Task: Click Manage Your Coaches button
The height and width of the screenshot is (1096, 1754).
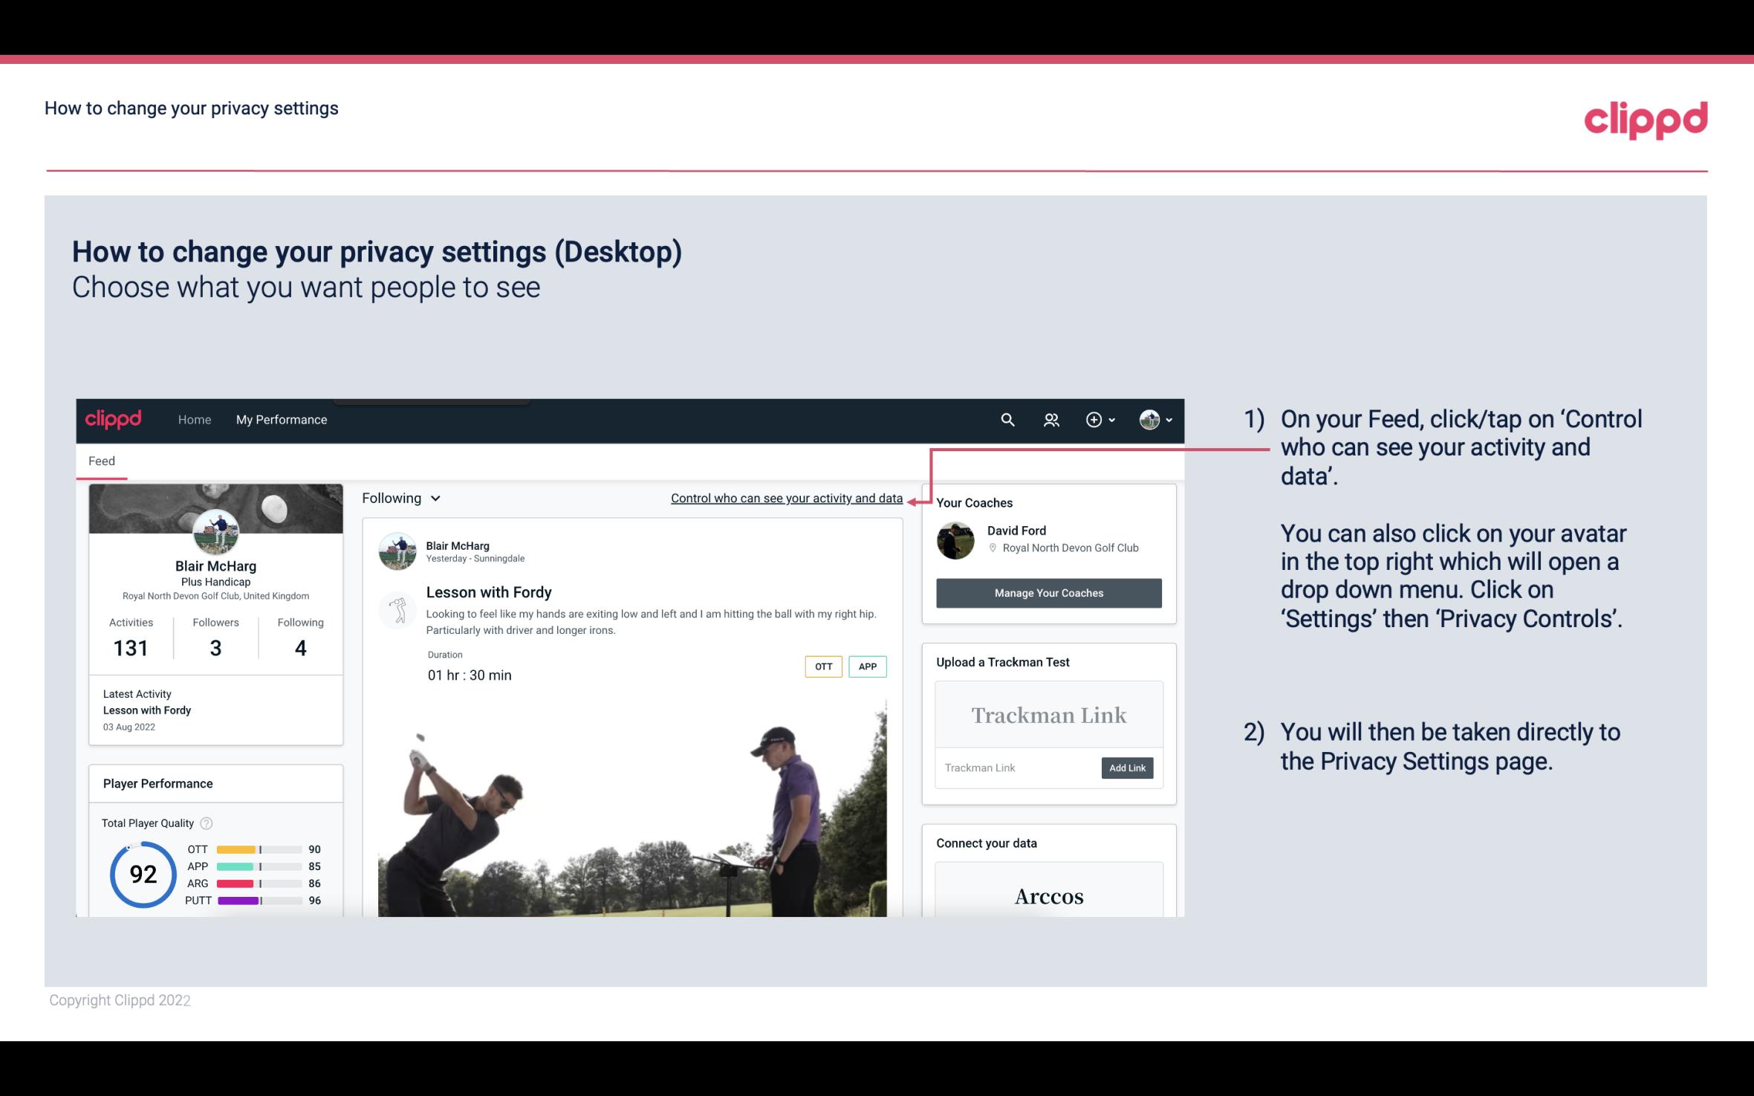Action: coord(1047,592)
